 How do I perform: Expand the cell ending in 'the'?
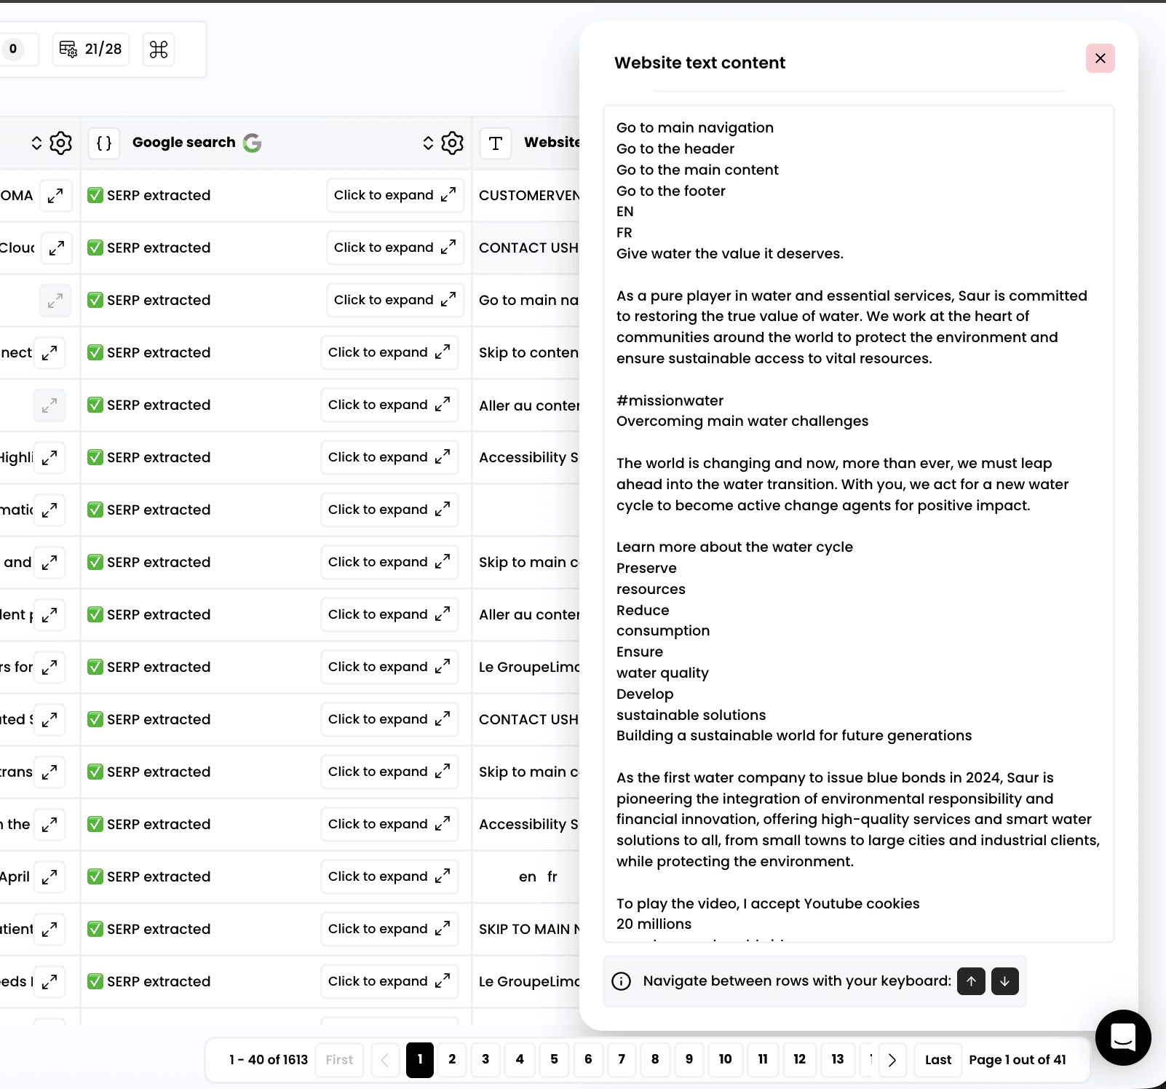tap(49, 824)
